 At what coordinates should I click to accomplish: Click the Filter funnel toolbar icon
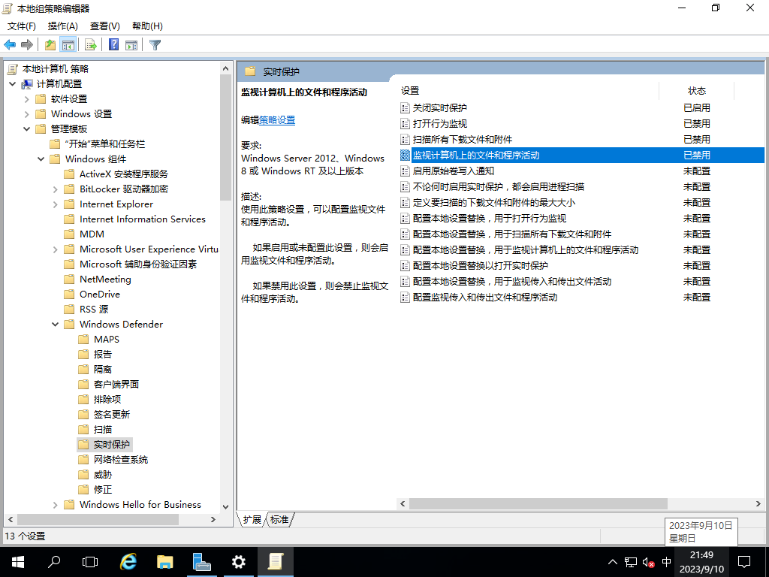155,44
